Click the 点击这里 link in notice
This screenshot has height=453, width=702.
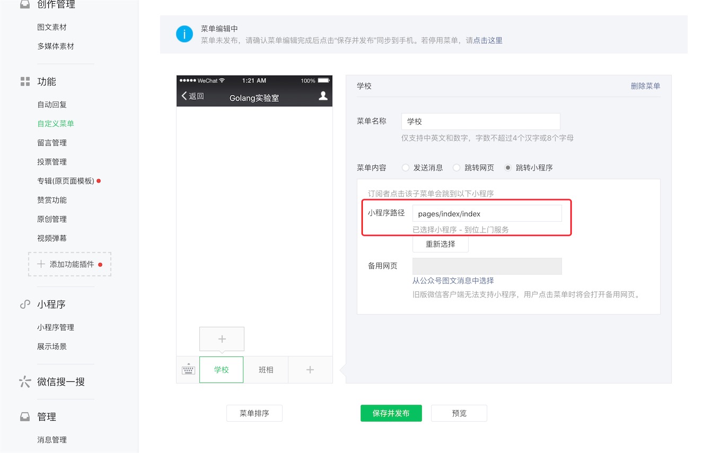[x=488, y=40]
